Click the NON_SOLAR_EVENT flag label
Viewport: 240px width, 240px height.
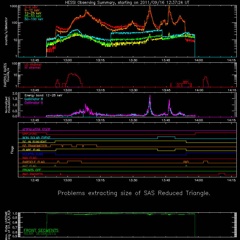click(36, 138)
